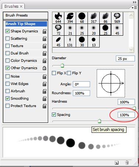The width and height of the screenshot is (139, 167).
Task: Toggle the lock icon beside Texture
Action: 44,46
